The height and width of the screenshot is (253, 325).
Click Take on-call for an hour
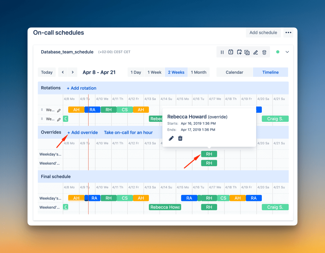pyautogui.click(x=128, y=133)
